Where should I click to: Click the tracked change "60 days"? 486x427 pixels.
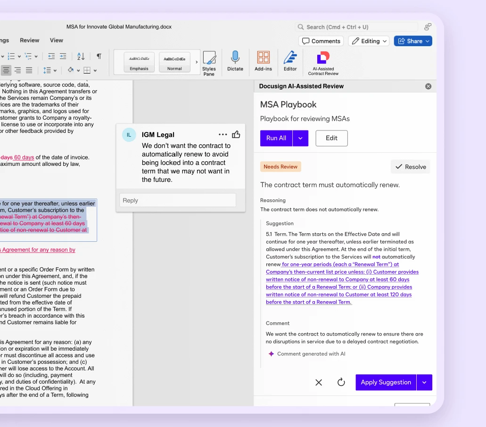(x=24, y=157)
